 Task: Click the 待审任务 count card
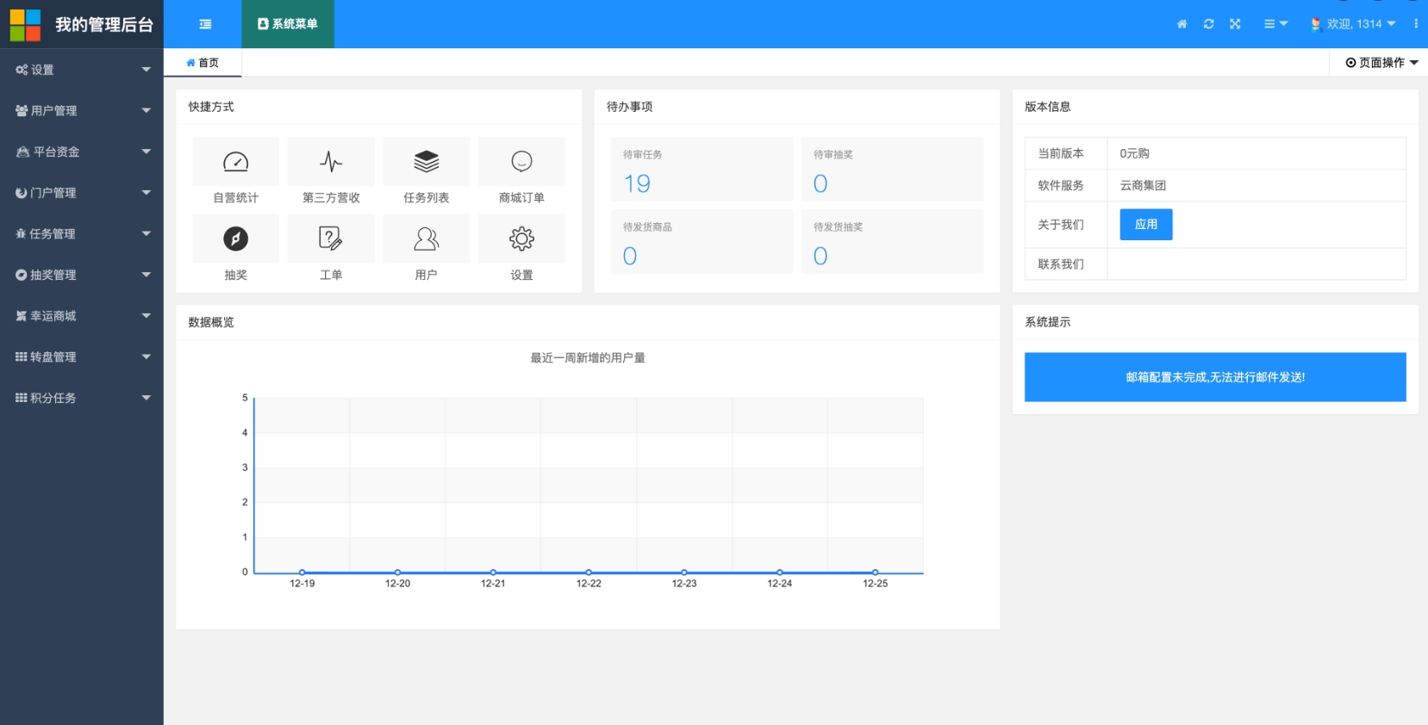(x=702, y=170)
